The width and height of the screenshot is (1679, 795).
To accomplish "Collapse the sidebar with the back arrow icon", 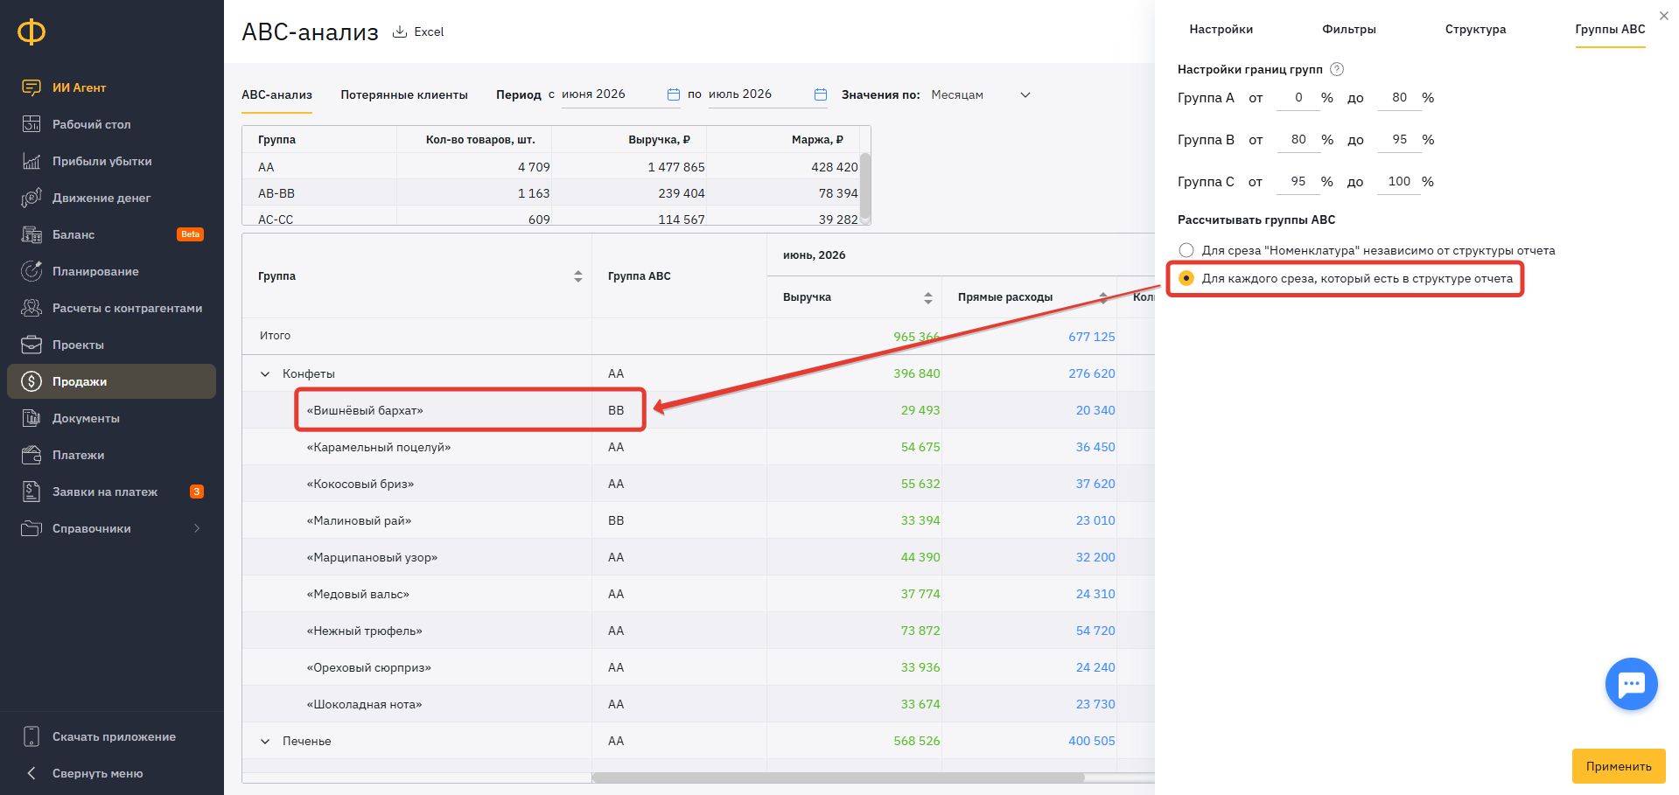I will pyautogui.click(x=31, y=773).
